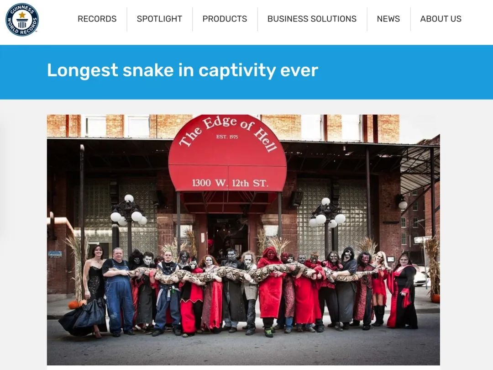493x370 pixels.
Task: Open the Spotlight menu item
Action: (159, 19)
